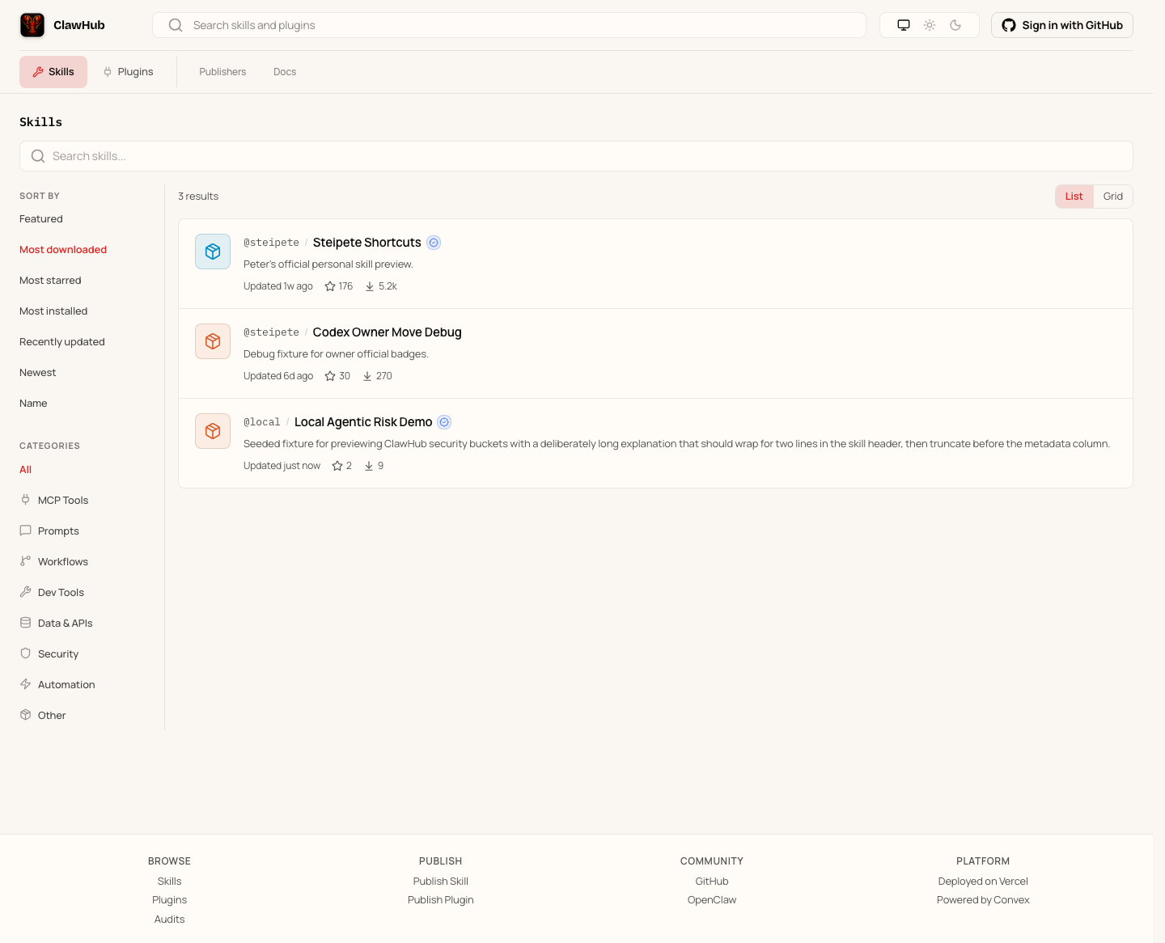Focus the Search skills and plugins field

point(509,25)
